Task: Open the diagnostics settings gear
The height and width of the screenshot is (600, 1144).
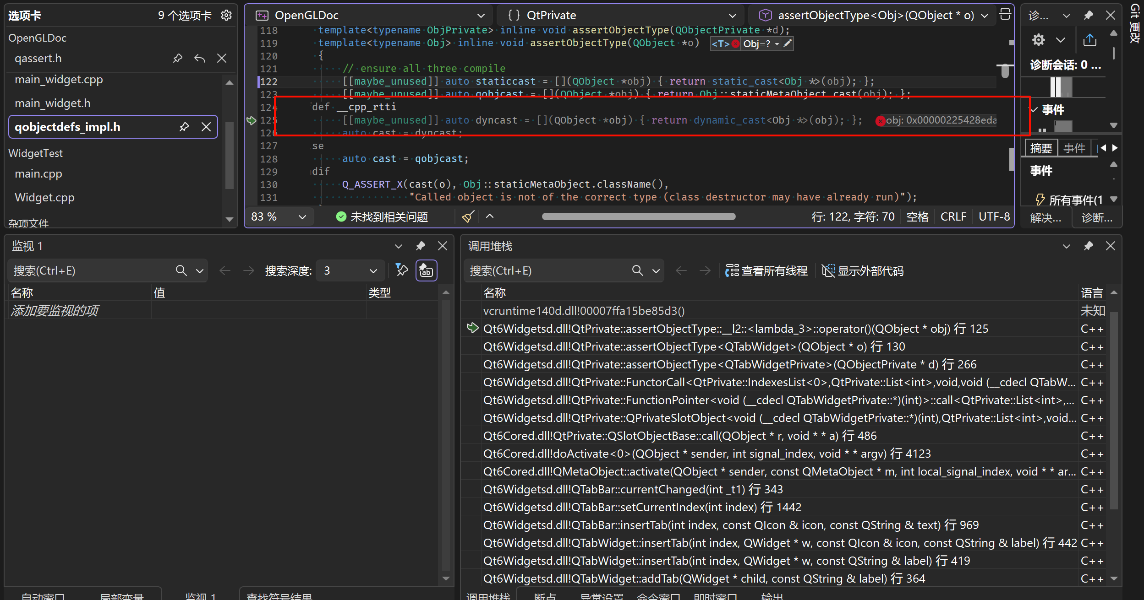Action: pos(1039,40)
